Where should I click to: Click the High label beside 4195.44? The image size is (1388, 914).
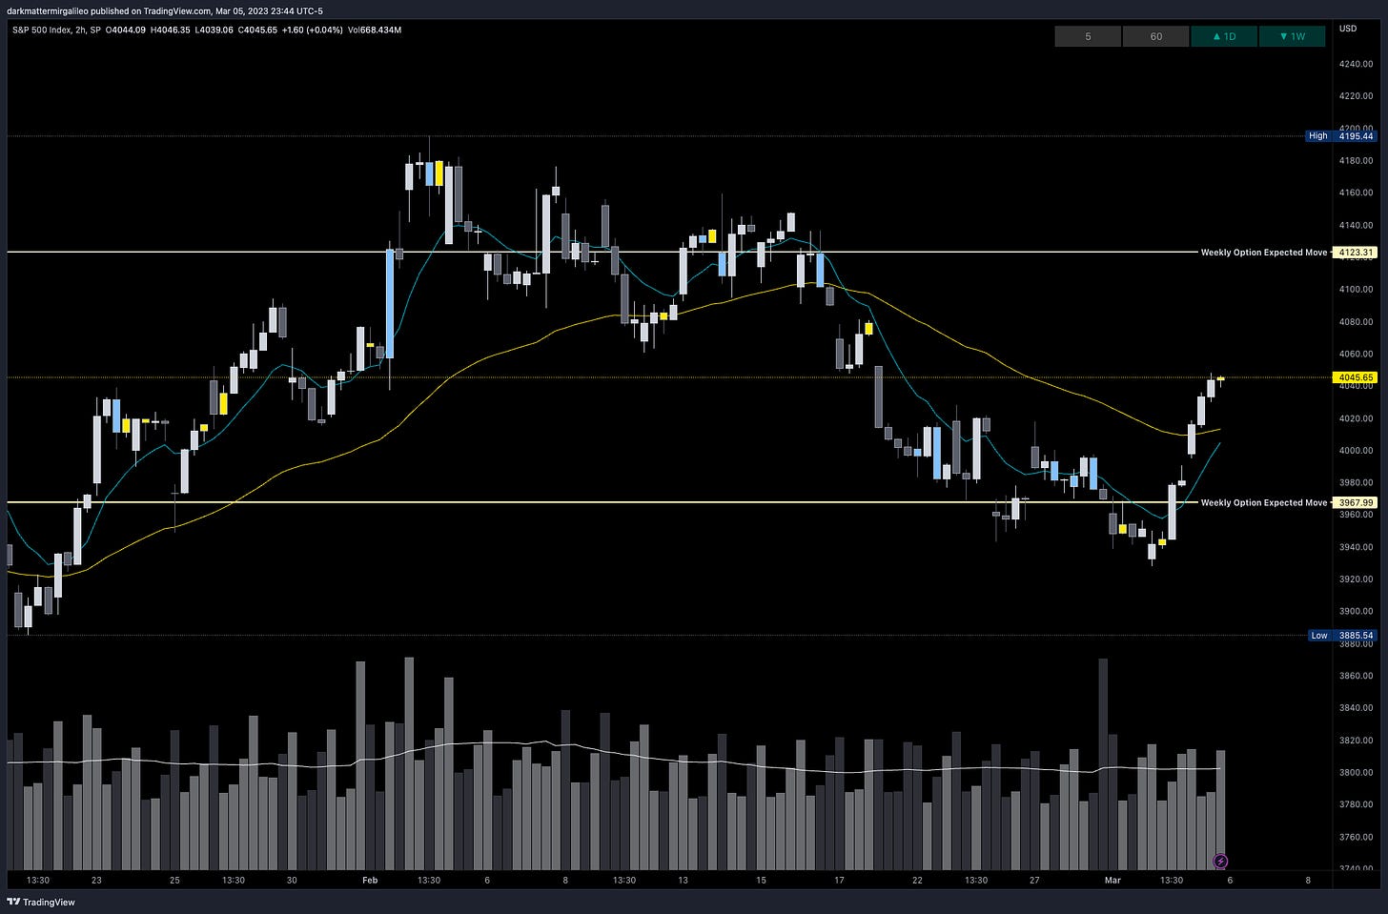coord(1318,136)
